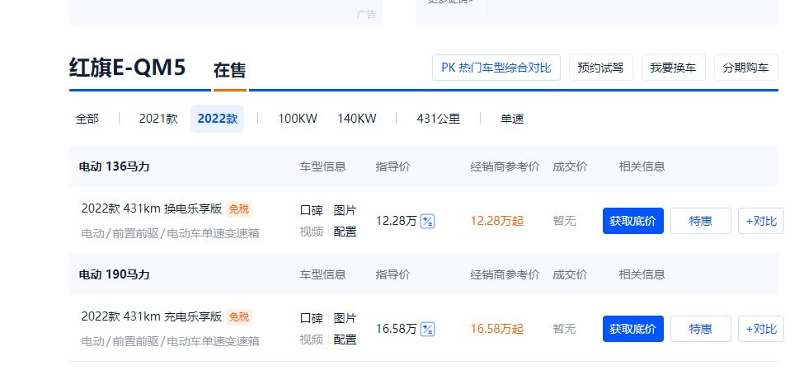Add 充电乐享版 to comparison with +对比
The image size is (804, 384).
click(x=761, y=329)
